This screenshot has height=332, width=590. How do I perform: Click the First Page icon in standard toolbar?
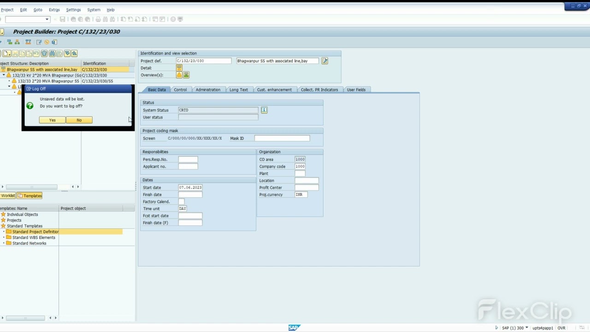pyautogui.click(x=123, y=19)
